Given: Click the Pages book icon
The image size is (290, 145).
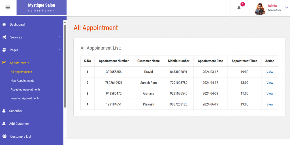Looking at the screenshot, I should [4, 50].
